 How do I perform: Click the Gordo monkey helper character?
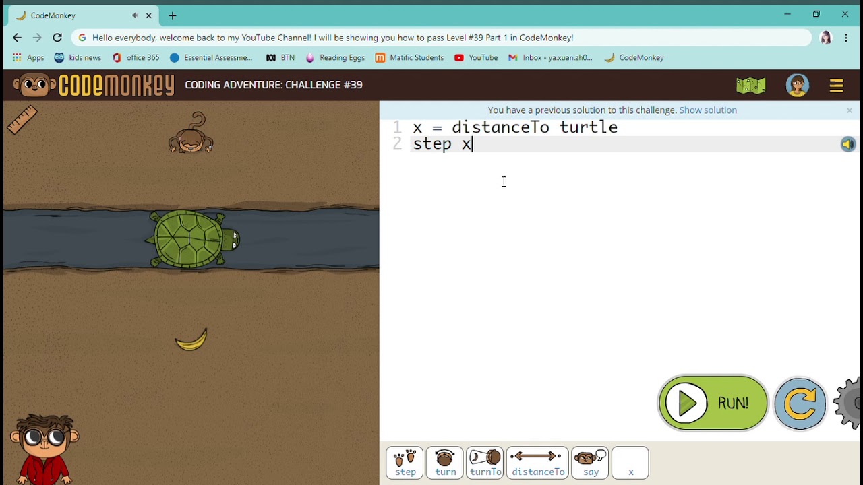44,449
